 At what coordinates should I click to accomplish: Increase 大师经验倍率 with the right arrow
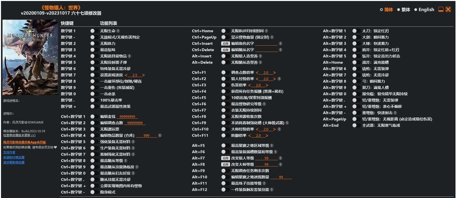click(274, 129)
